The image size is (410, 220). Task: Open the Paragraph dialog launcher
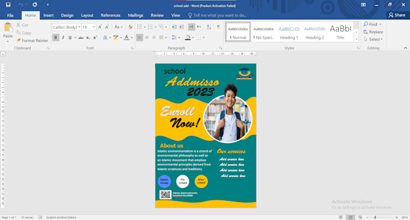221,48
